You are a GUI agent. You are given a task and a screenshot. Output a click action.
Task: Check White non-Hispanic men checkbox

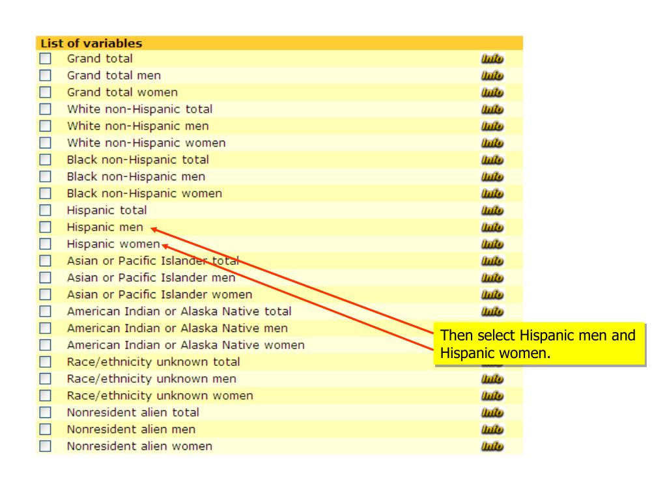tap(45, 126)
